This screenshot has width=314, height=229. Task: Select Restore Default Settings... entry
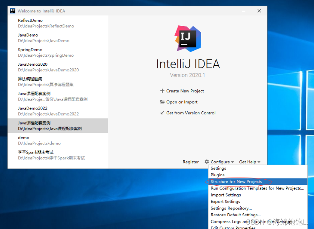[258, 215]
